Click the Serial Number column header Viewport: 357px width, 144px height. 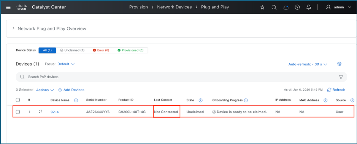(96, 100)
